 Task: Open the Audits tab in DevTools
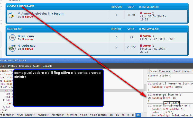pos(36,66)
